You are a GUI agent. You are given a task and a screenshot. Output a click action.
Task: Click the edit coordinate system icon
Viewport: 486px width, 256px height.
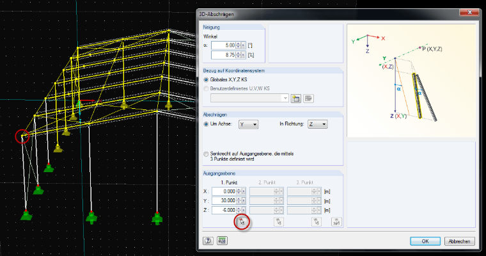coord(308,99)
